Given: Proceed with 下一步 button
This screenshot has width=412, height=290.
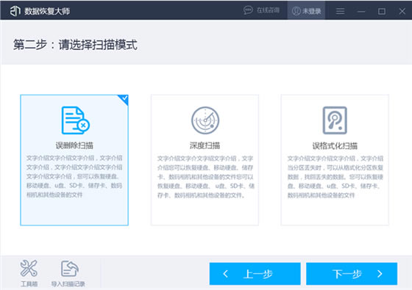Looking at the screenshot, I should 352,274.
